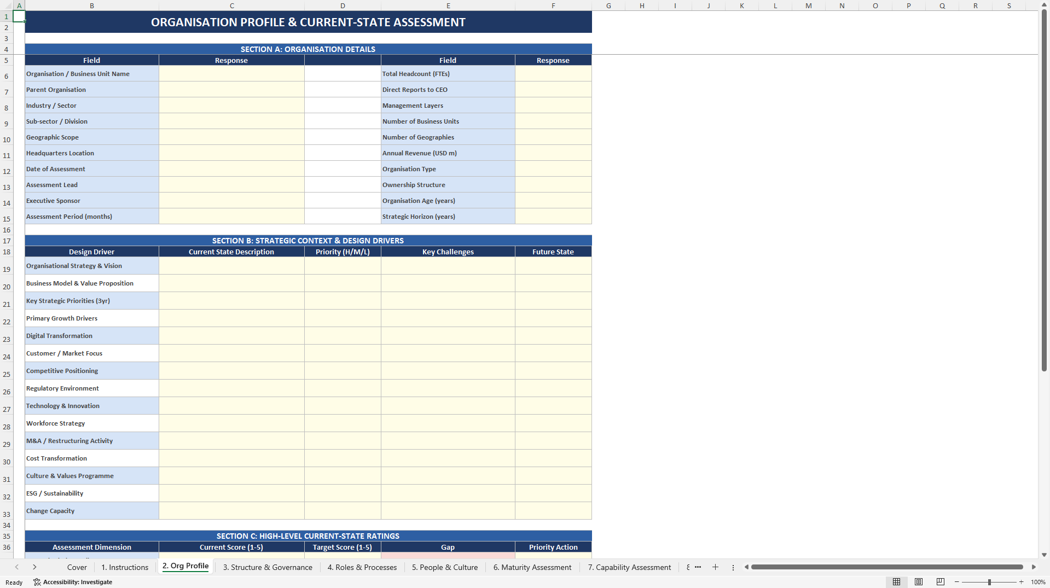Click vertical scroll up arrow
This screenshot has height=588, width=1050.
[1044, 5]
